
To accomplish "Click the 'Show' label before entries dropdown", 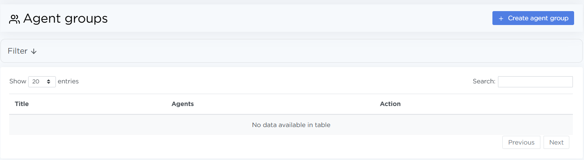I will point(17,81).
